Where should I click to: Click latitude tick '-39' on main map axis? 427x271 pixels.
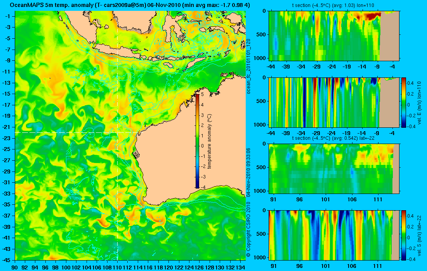point(6,227)
